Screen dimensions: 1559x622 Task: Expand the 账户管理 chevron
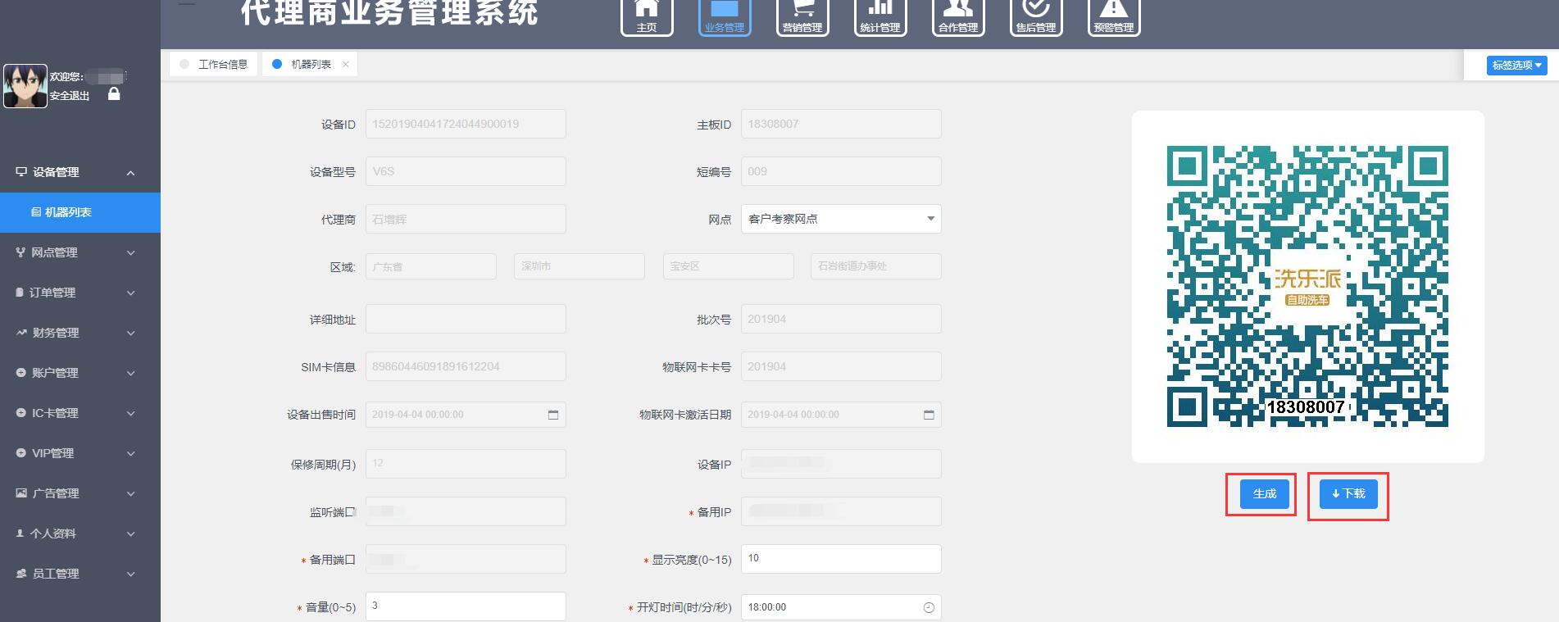pyautogui.click(x=131, y=374)
